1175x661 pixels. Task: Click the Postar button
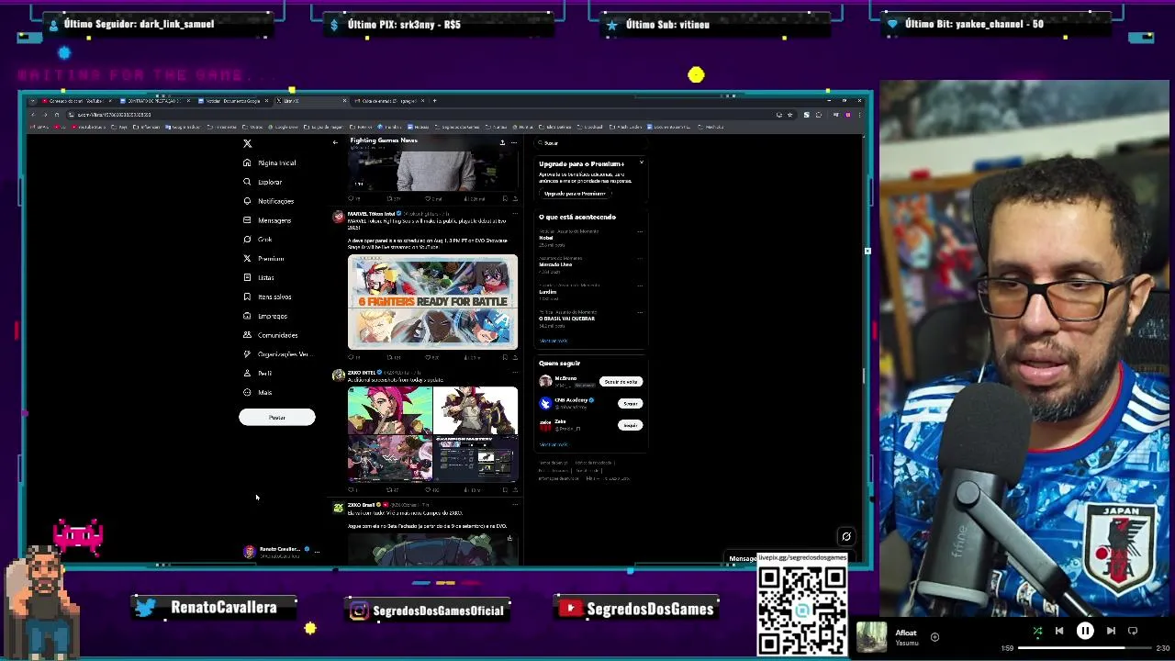(276, 418)
